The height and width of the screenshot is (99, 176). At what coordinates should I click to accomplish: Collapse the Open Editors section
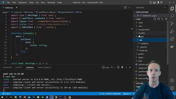(142, 12)
